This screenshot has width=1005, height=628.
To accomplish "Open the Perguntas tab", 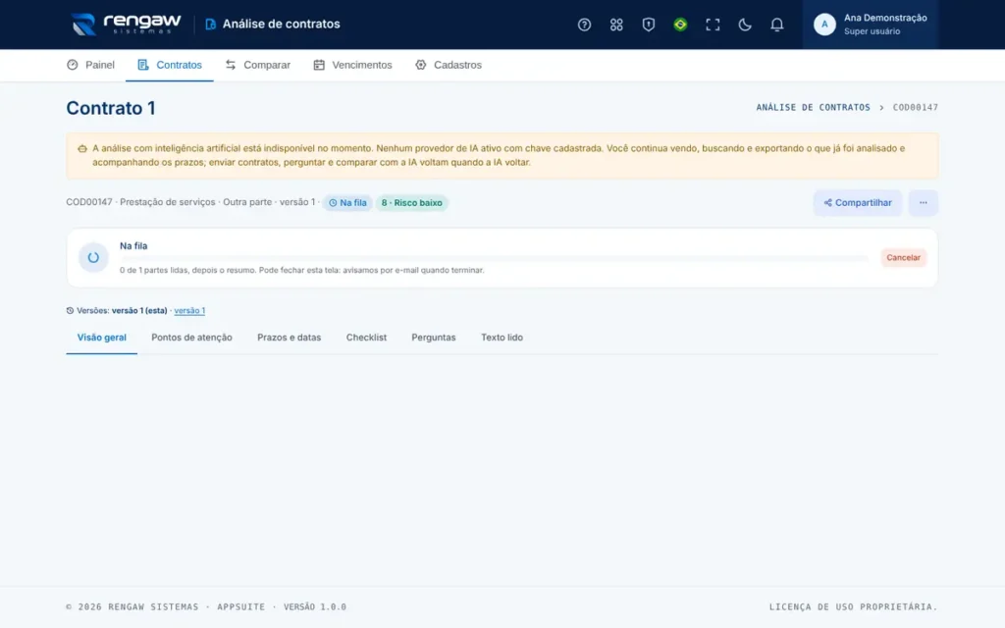I will click(x=433, y=338).
